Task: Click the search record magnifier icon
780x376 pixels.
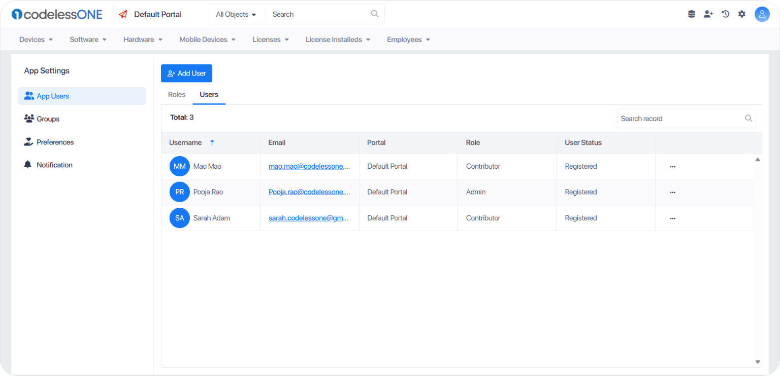Action: [749, 118]
